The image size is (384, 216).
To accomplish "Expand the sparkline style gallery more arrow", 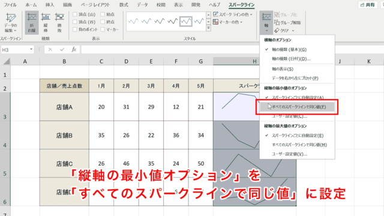I will 208,28.
